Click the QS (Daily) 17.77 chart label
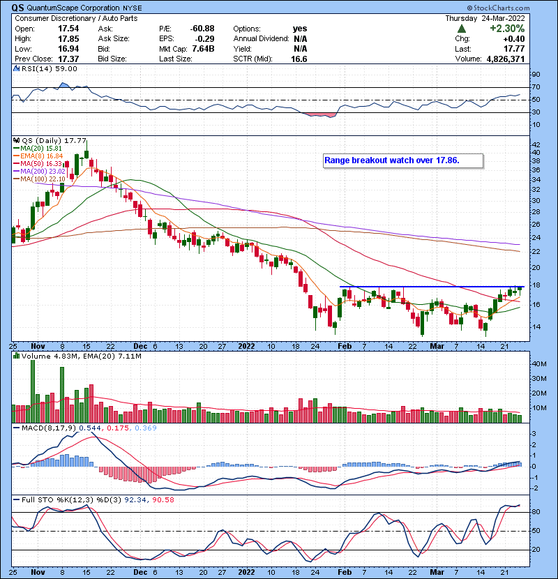This screenshot has height=579, width=558. (54, 141)
